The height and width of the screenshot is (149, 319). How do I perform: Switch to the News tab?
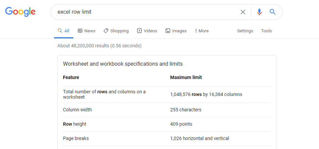click(87, 31)
